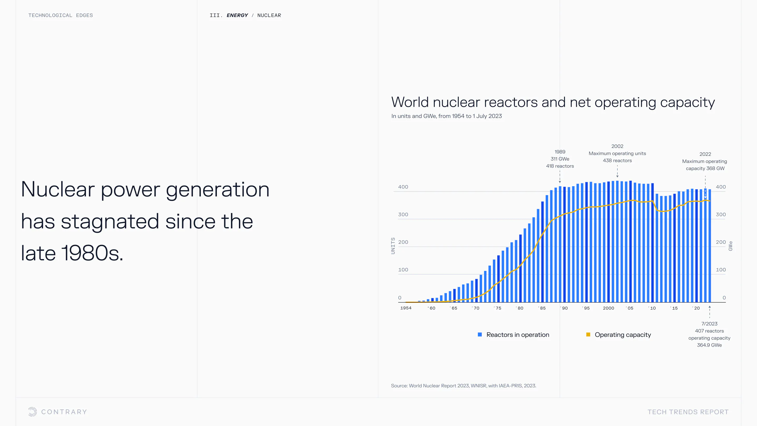The image size is (757, 426).
Task: Click the UNITS left axis label
Action: click(x=393, y=246)
